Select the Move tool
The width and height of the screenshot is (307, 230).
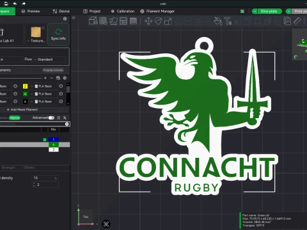pyautogui.click(x=148, y=21)
